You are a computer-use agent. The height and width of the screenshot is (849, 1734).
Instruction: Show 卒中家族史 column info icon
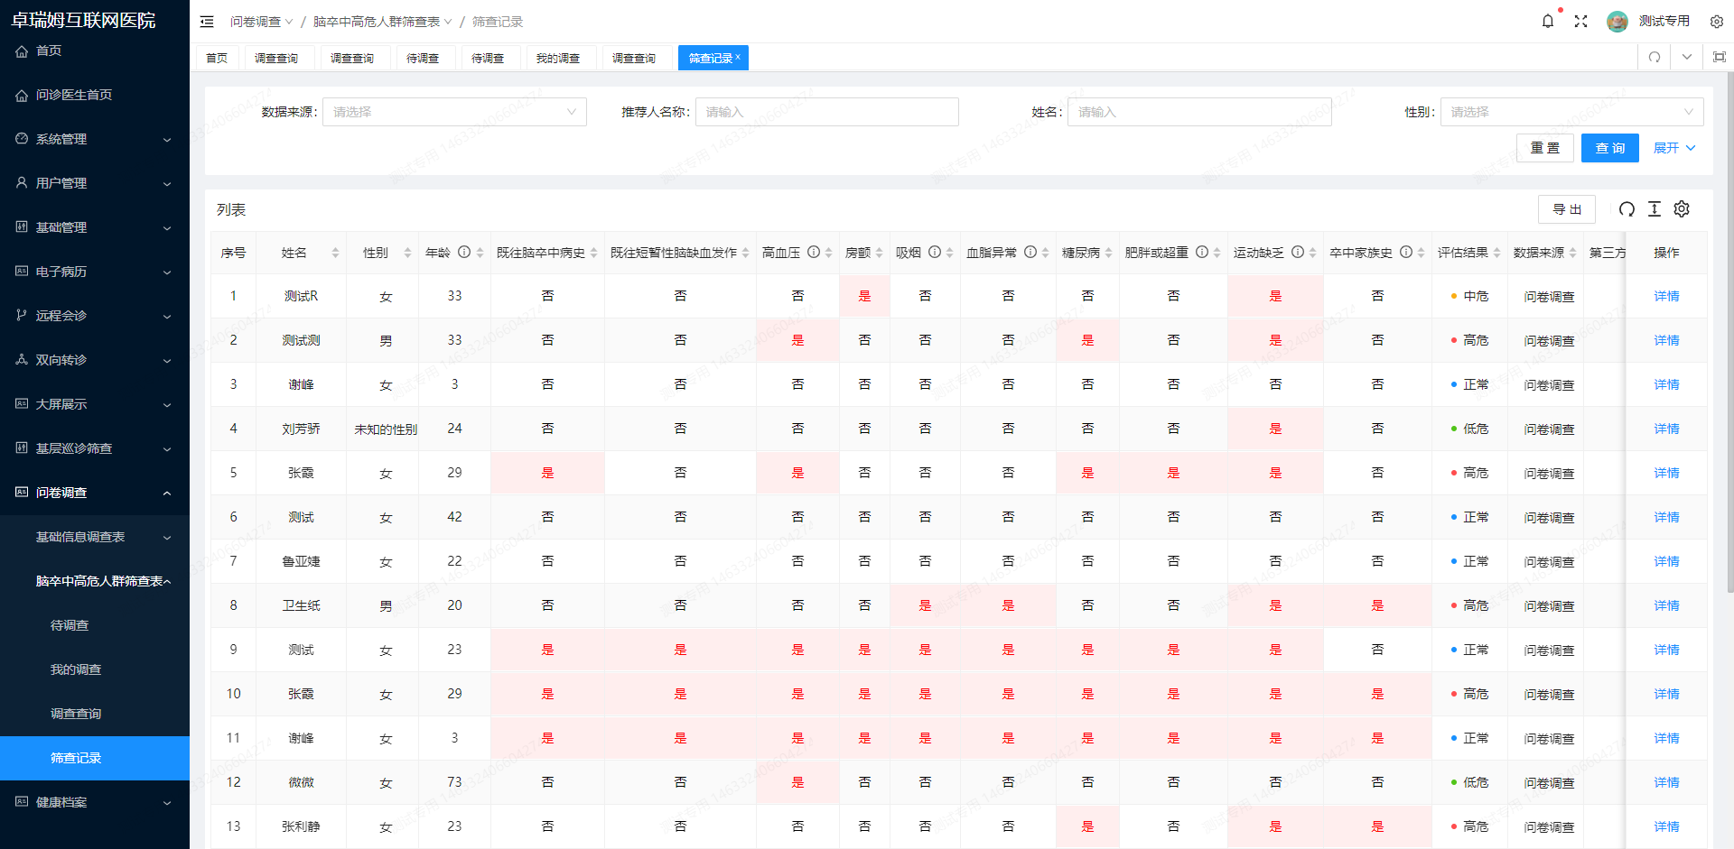[x=1406, y=253]
